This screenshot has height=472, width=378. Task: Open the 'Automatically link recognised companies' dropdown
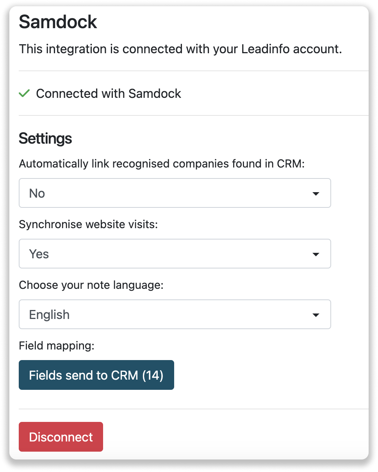pyautogui.click(x=174, y=193)
